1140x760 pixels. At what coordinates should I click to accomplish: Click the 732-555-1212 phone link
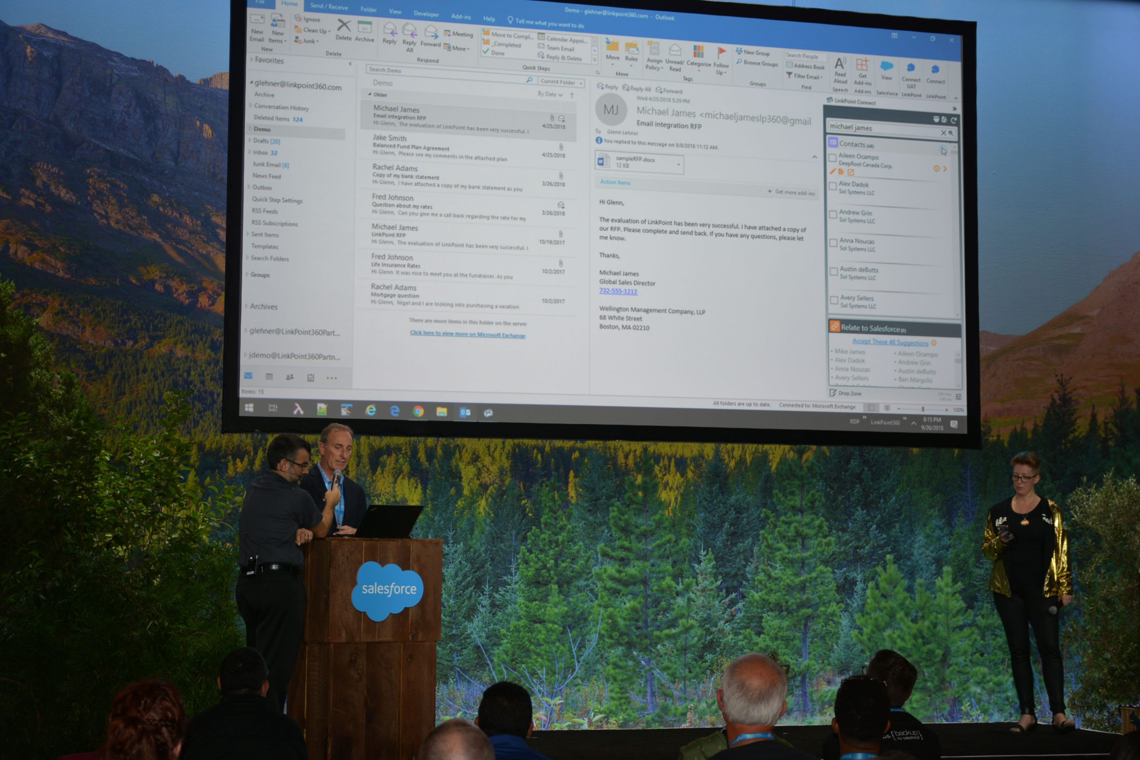pos(618,291)
